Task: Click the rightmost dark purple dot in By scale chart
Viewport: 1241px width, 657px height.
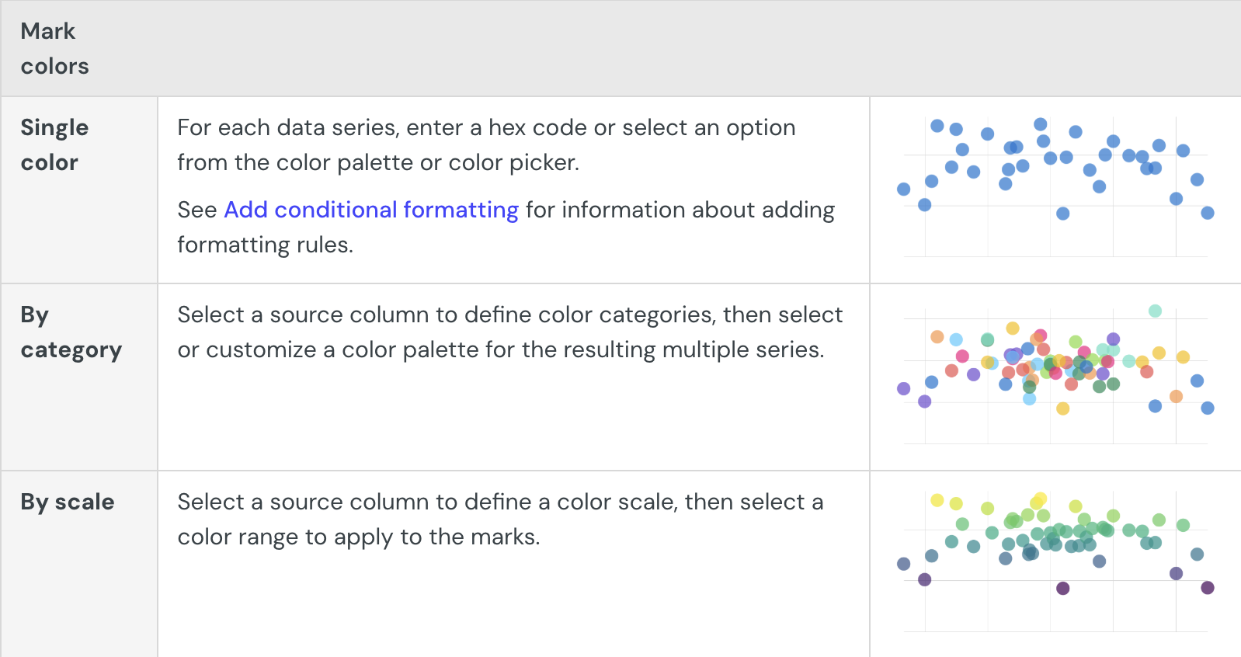Action: [1207, 587]
